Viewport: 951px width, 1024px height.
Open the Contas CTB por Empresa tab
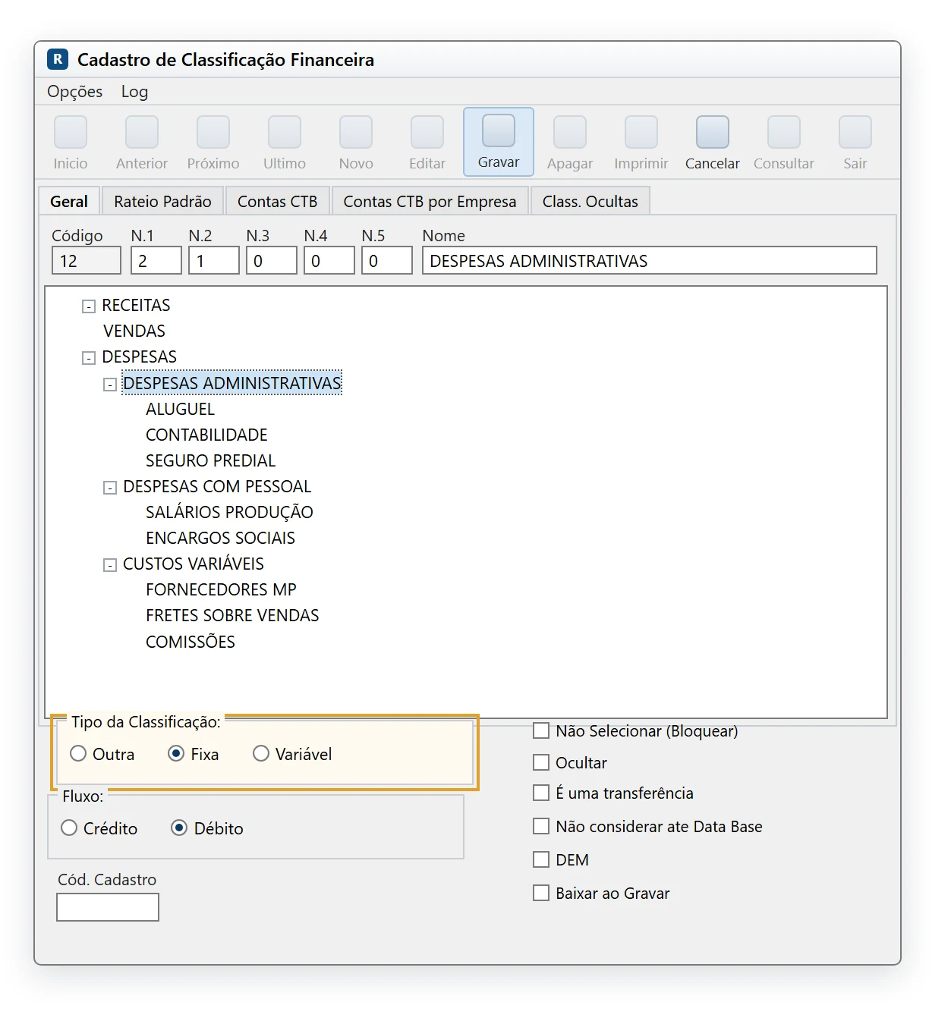pos(430,201)
